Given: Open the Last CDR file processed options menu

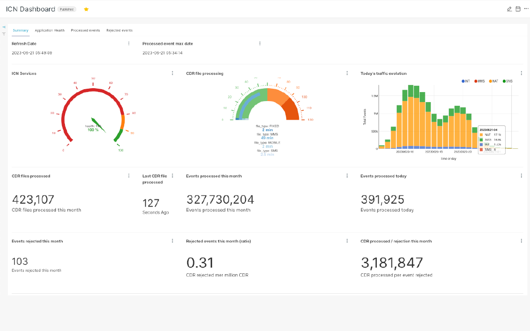Looking at the screenshot, I should tap(172, 176).
